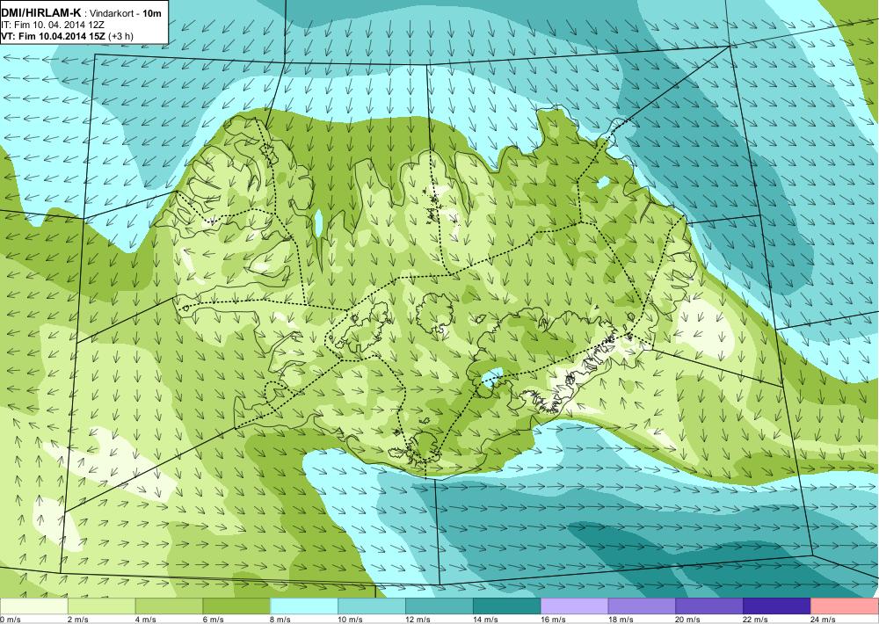
Task: Click the lavender swatch starting at 16 m/s
Action: click(575, 606)
